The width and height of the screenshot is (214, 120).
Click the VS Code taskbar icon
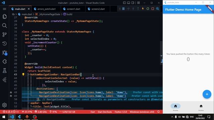(x=12, y=117)
